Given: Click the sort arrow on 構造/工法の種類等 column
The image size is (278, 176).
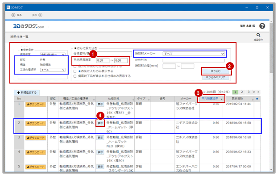Looking at the screenshot, I should click(x=94, y=99).
